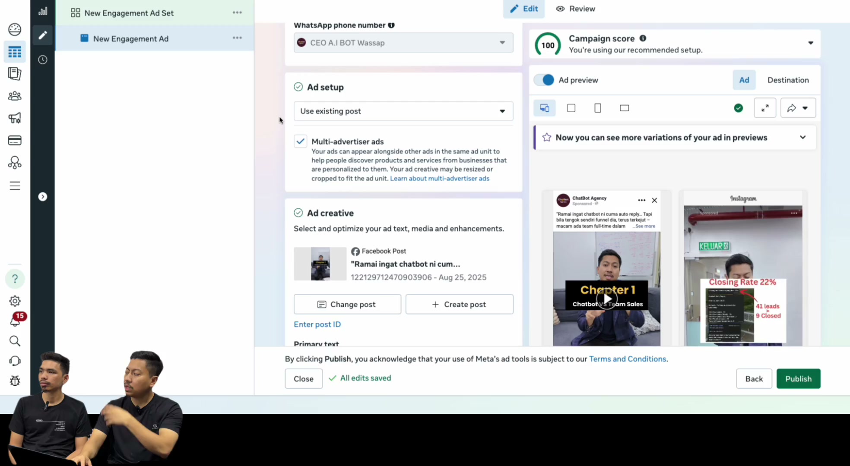Open the history clock icon in dark panel
This screenshot has height=466, width=850.
pyautogui.click(x=43, y=60)
